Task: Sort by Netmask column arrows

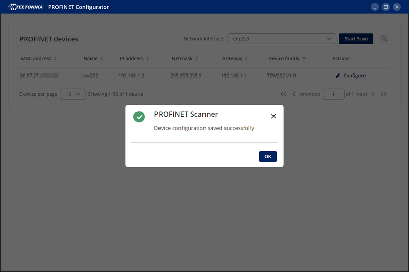Action: click(197, 59)
